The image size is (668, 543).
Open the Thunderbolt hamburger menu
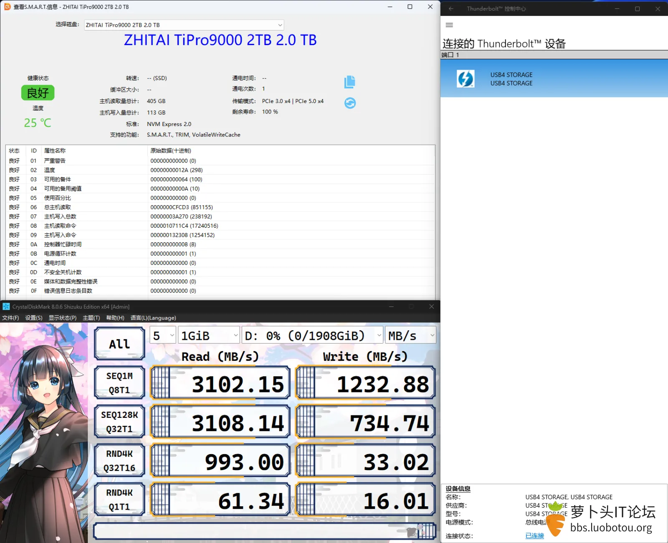point(449,25)
